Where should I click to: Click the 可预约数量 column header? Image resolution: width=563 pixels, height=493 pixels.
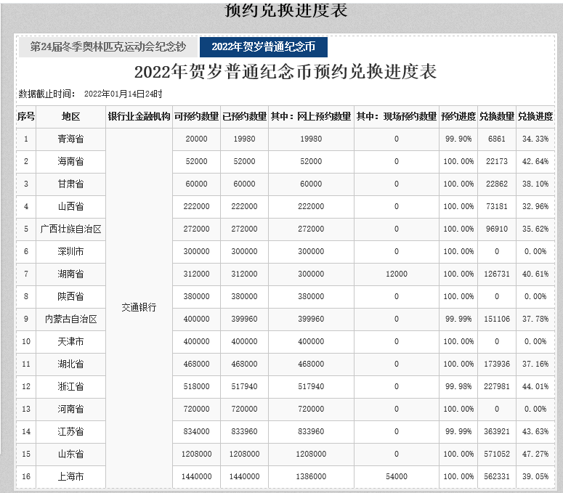pyautogui.click(x=196, y=116)
